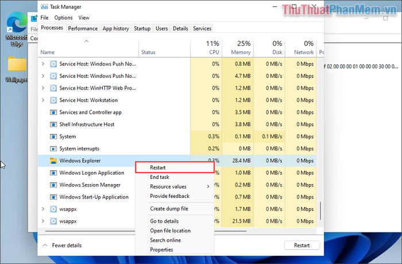Sort by the Memory column header
The width and height of the screenshot is (402, 264).
pyautogui.click(x=238, y=48)
